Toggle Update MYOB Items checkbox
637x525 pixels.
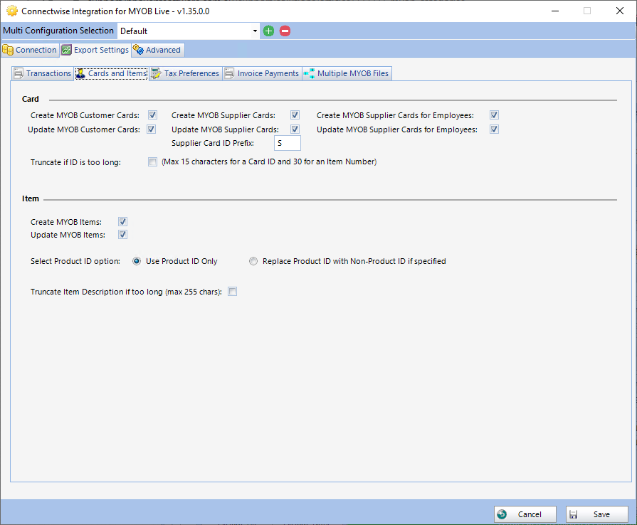tap(122, 235)
